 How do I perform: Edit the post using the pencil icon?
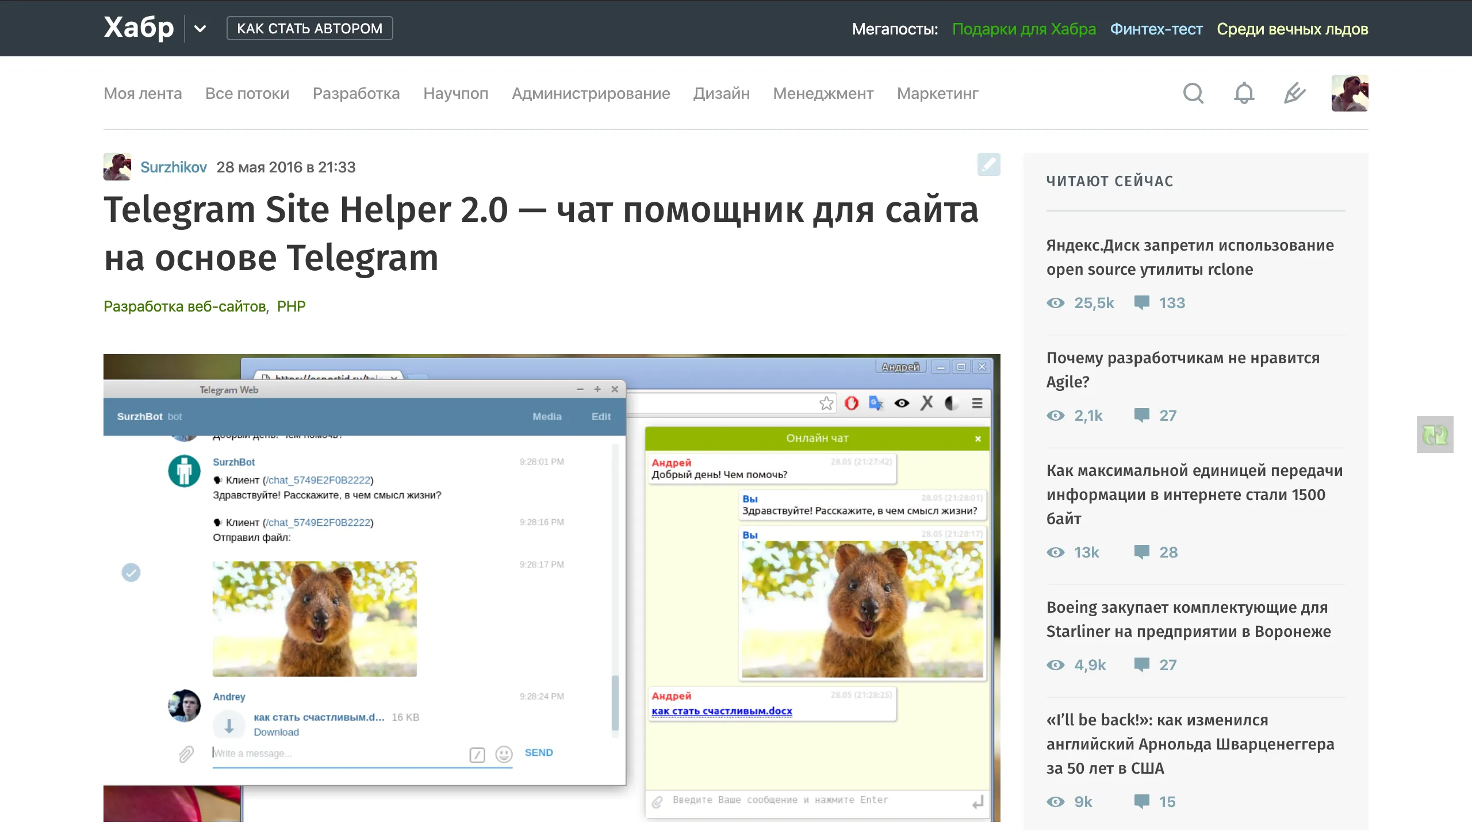click(x=990, y=165)
